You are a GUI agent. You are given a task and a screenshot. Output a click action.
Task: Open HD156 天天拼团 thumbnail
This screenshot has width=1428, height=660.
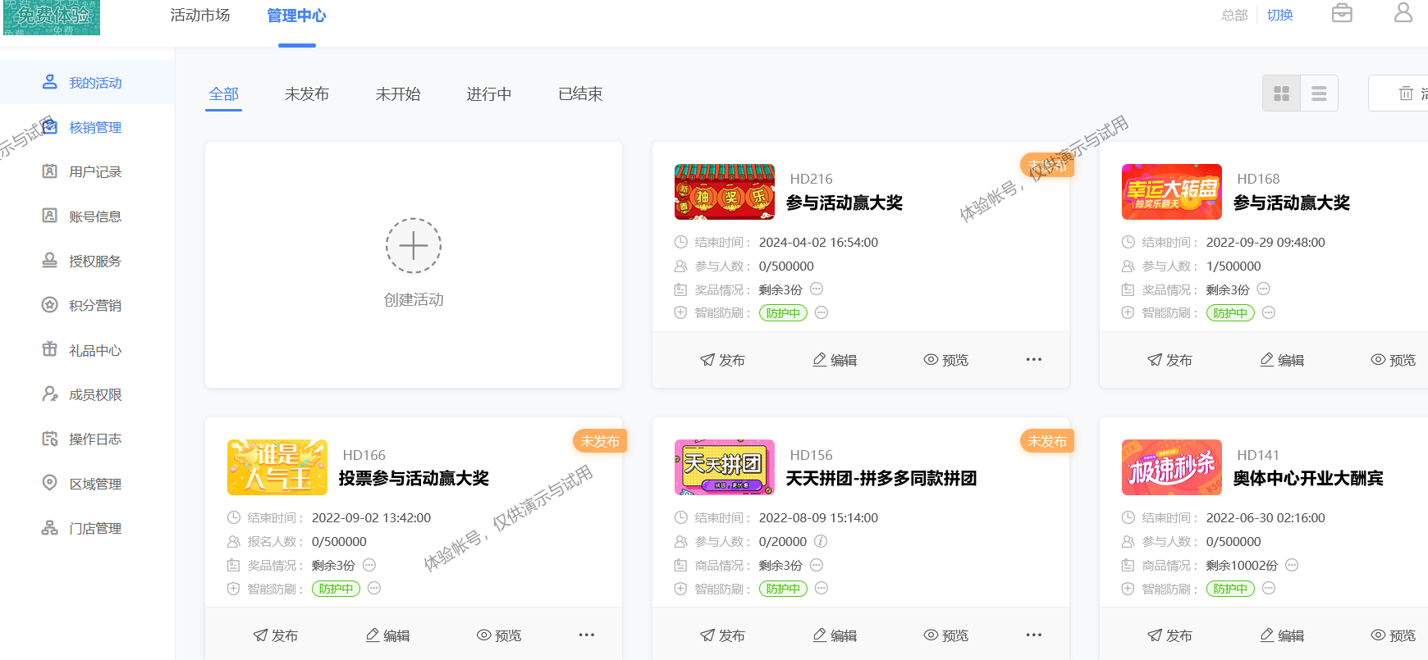point(725,467)
